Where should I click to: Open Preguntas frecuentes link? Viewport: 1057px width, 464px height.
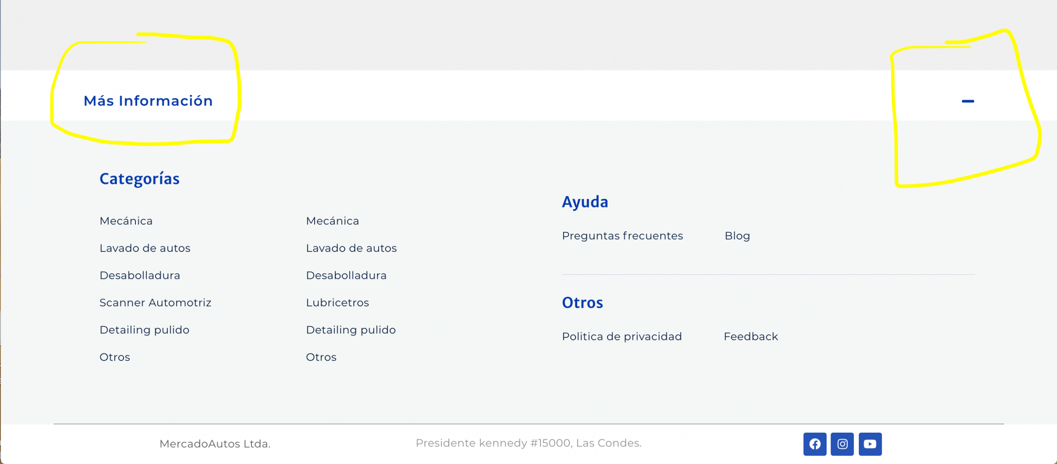pos(622,236)
